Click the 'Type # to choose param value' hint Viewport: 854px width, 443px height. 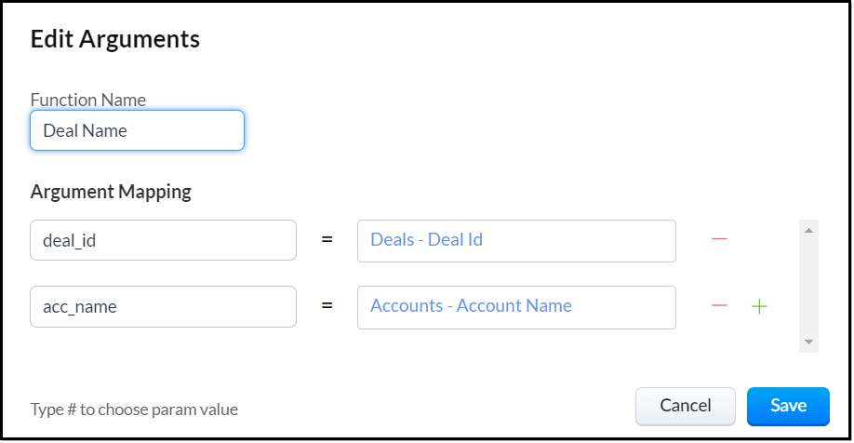134,409
